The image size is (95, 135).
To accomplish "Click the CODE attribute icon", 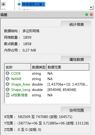I will coord(8,73).
